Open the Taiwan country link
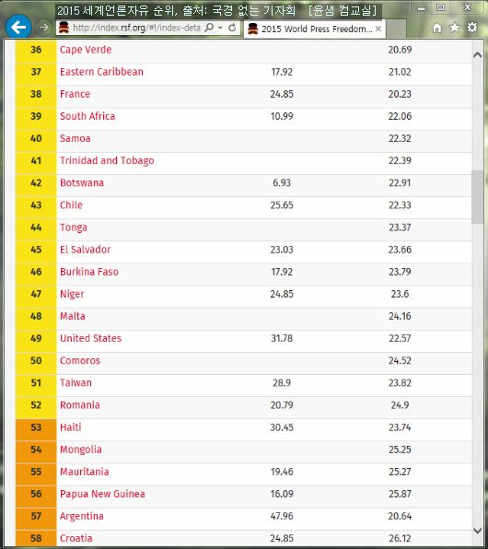Viewport: 488px width, 549px height. pos(76,382)
